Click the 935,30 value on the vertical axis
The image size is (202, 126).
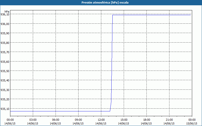click(5, 90)
